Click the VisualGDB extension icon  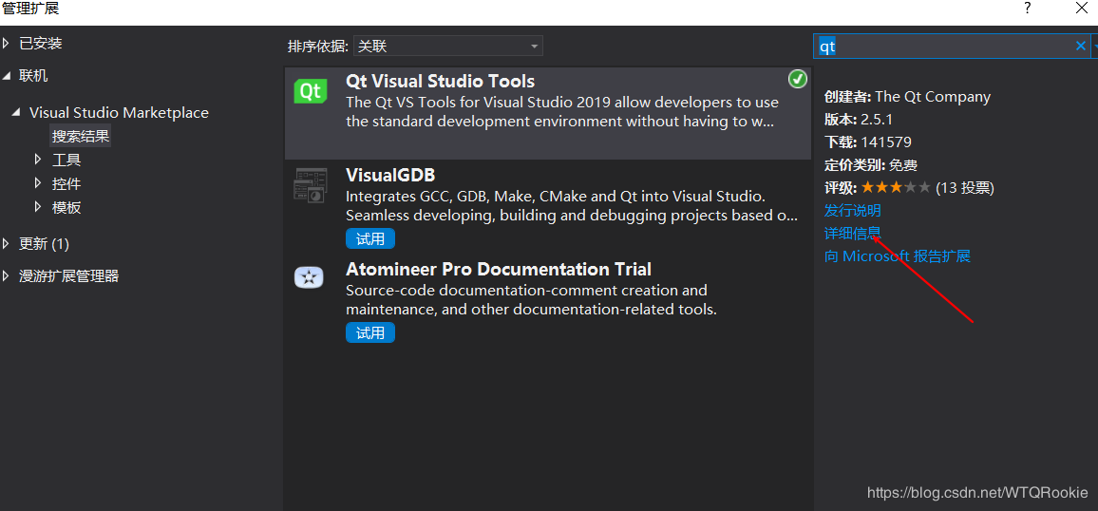(310, 184)
